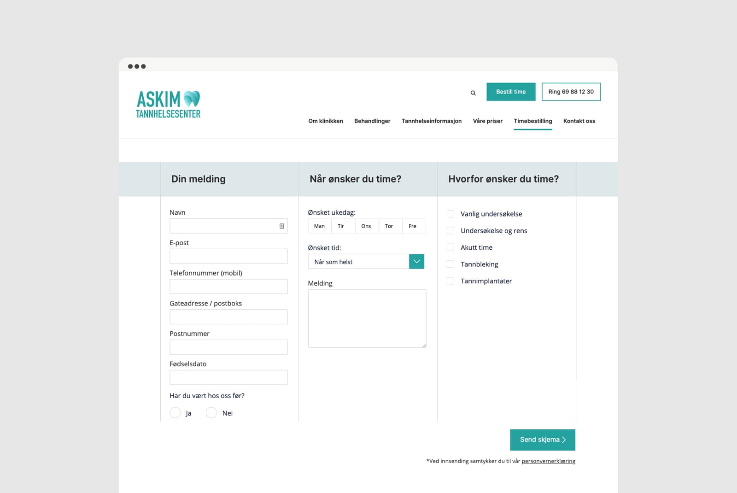This screenshot has width=737, height=493.
Task: Check the Vanlig undersøkelse checkbox
Action: (x=450, y=214)
